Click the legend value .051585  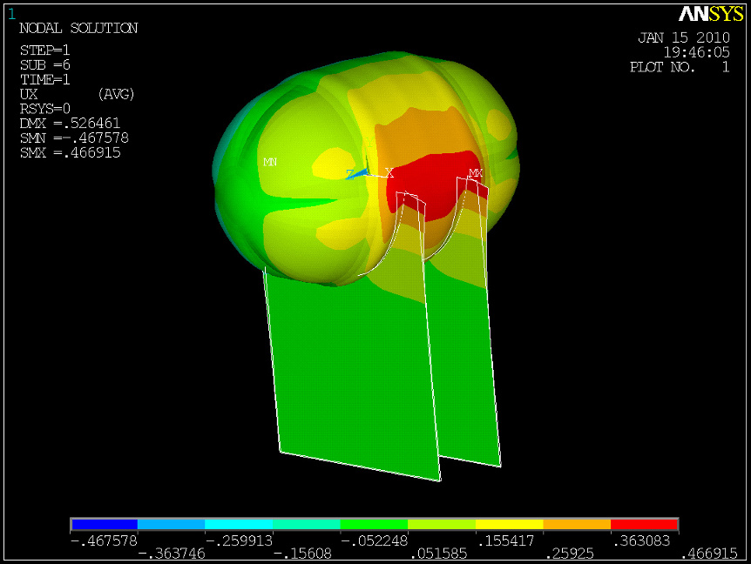(439, 554)
